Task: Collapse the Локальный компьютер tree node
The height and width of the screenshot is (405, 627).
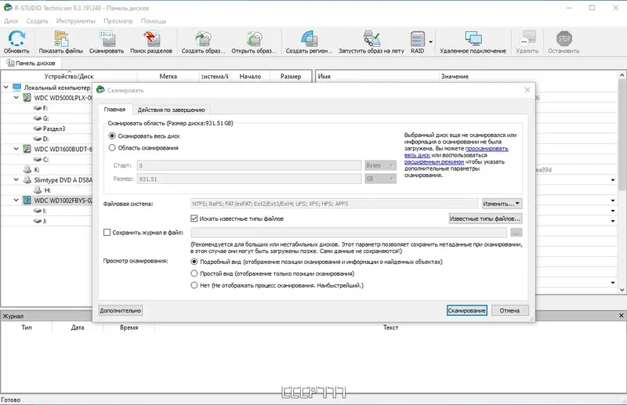Action: pos(6,87)
